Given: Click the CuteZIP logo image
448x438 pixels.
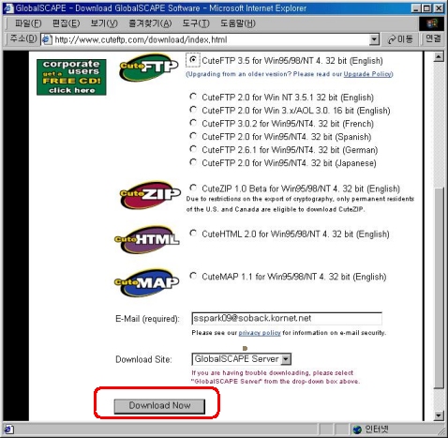Looking at the screenshot, I should 150,195.
